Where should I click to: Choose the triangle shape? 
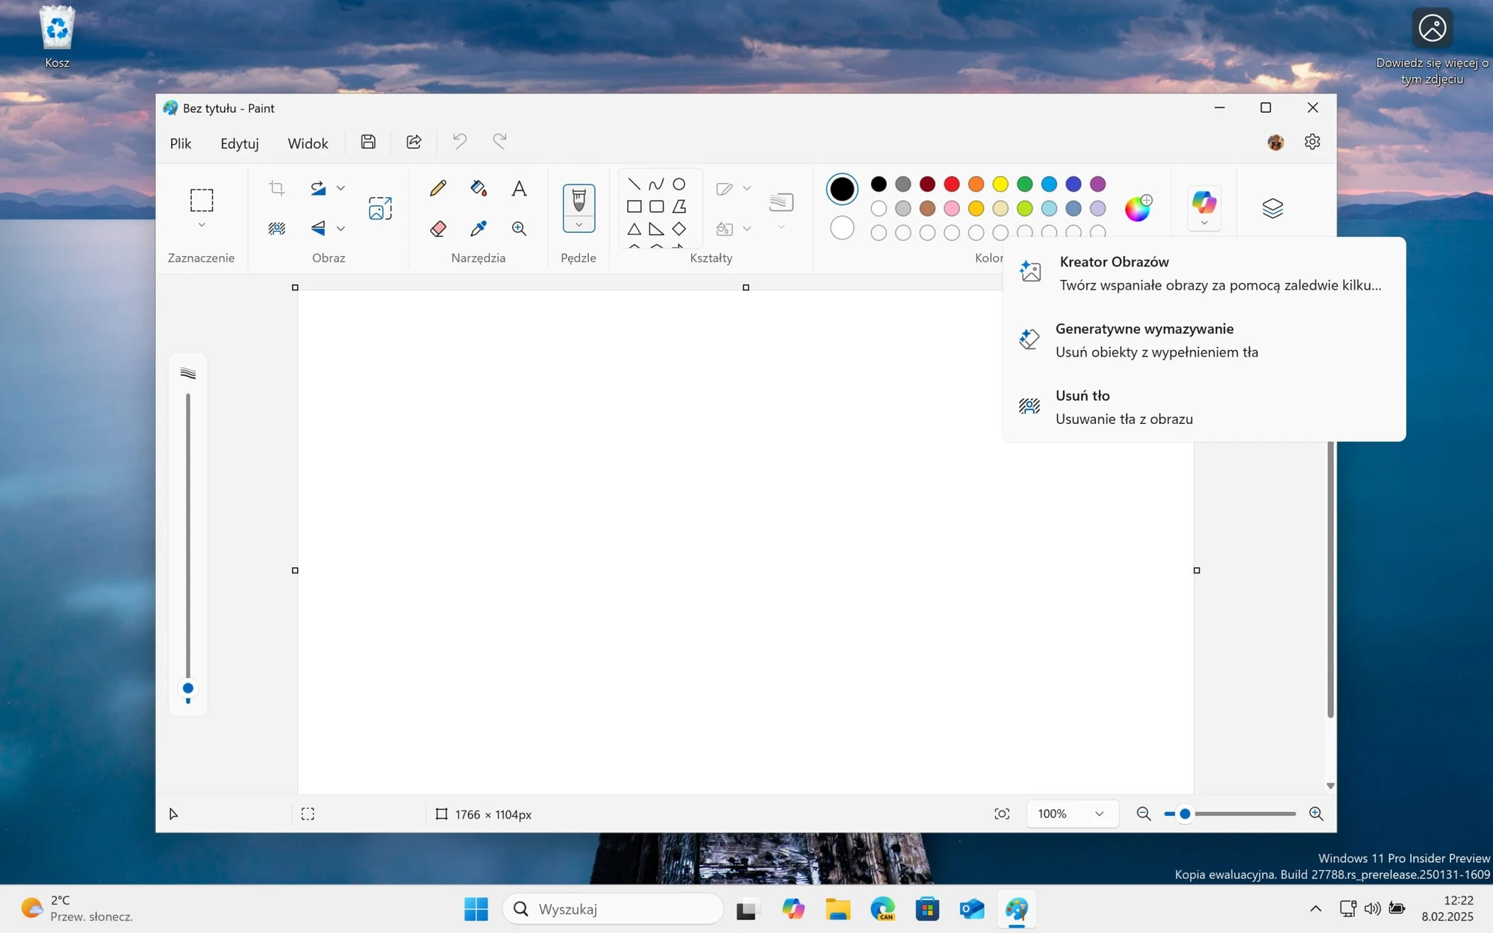tap(634, 229)
